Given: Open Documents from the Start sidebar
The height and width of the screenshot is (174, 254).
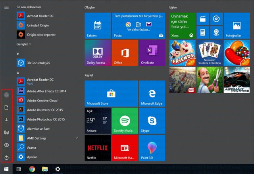Looking at the screenshot, I should tap(6, 107).
